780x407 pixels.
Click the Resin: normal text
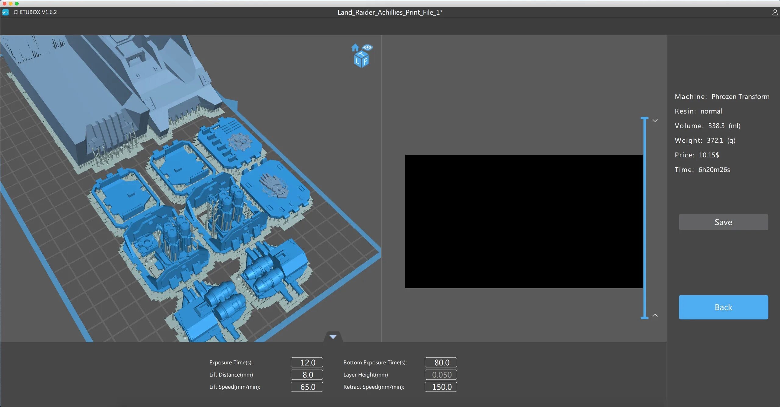point(698,111)
